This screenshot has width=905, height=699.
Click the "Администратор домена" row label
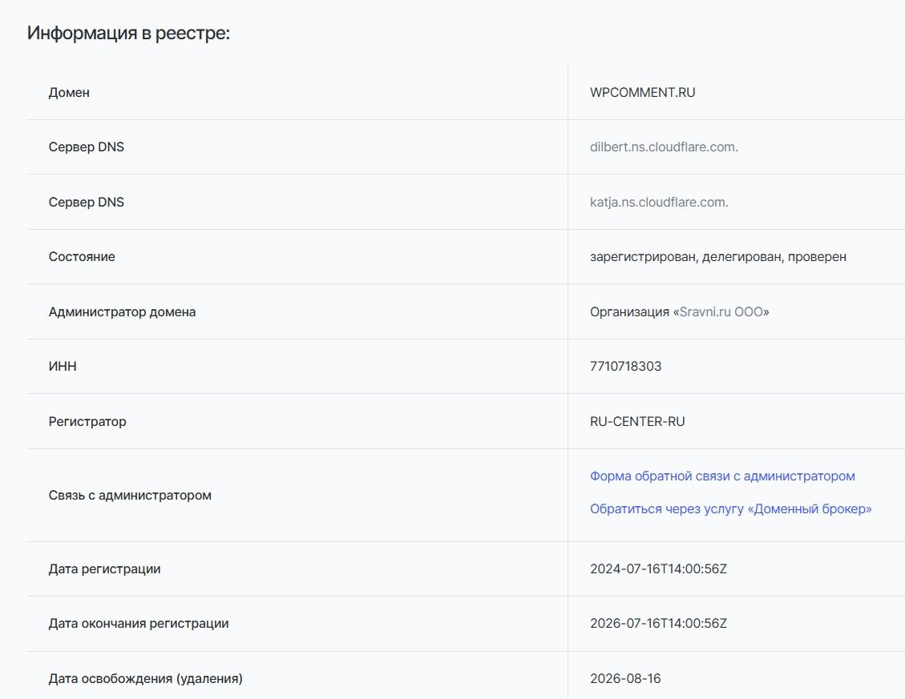(x=122, y=312)
